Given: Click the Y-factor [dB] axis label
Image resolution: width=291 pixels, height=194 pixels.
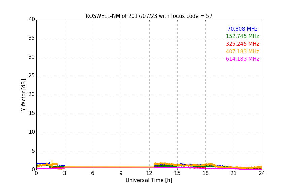Looking at the screenshot, I should [23, 95].
